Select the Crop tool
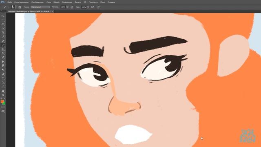The image size is (261, 147). coord(3,33)
